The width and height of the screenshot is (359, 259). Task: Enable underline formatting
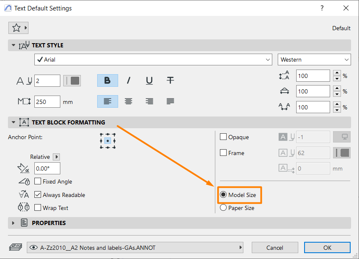(x=149, y=80)
